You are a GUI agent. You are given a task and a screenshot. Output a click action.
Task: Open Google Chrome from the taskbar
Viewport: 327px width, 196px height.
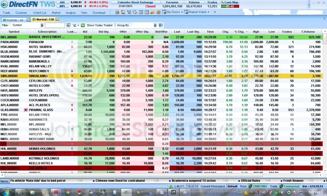tap(67, 192)
